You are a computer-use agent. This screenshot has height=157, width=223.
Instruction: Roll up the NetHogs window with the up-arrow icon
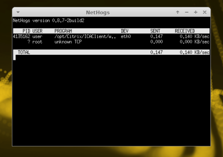pyautogui.click(x=178, y=13)
